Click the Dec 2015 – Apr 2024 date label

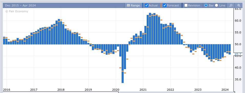coord(20,5)
